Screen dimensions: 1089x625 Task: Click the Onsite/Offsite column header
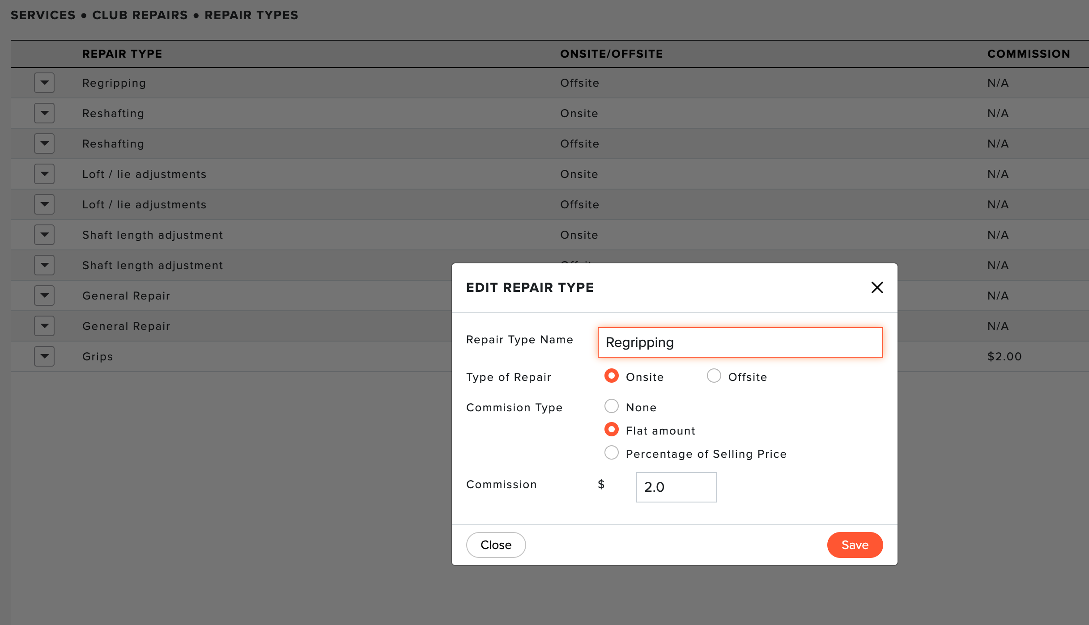(x=612, y=54)
